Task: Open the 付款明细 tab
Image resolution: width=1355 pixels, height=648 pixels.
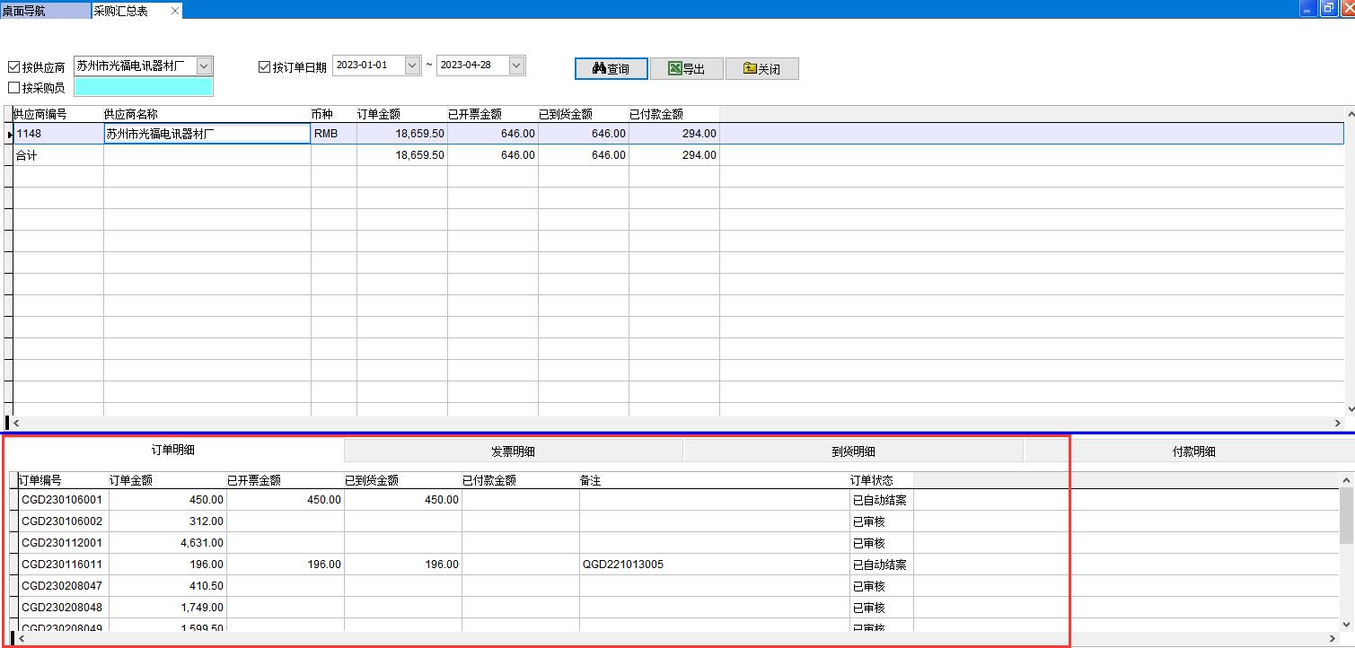Action: pyautogui.click(x=1193, y=451)
